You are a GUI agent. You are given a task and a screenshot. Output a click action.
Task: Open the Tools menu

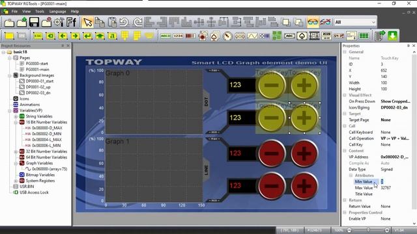40,12
